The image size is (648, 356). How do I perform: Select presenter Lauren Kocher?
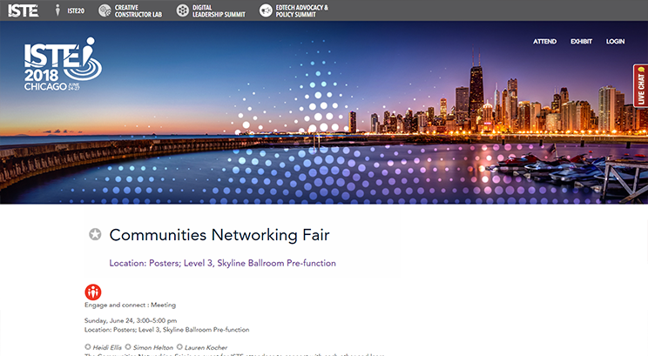pyautogui.click(x=206, y=347)
